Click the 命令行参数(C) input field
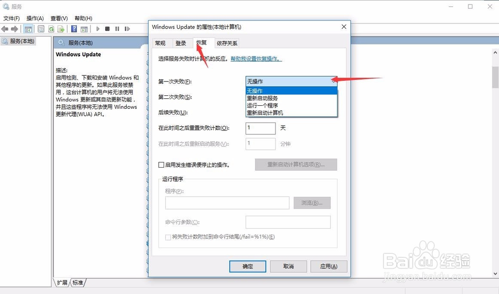The width and height of the screenshot is (499, 294). pyautogui.click(x=288, y=222)
